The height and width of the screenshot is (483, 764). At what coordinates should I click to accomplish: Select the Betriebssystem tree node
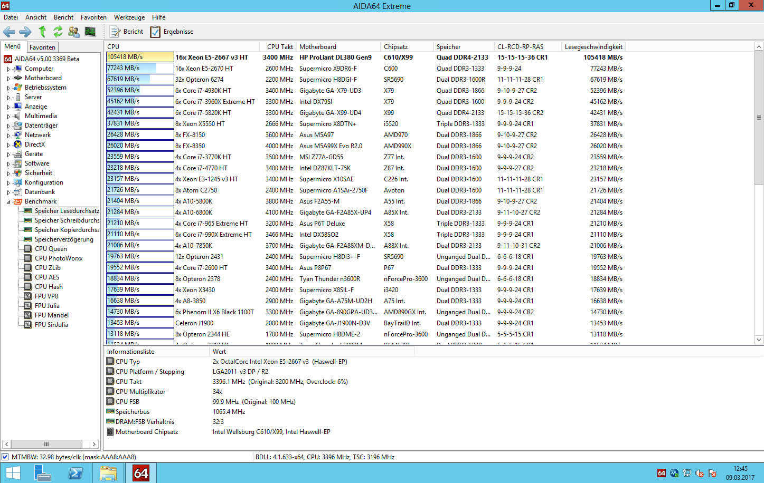point(45,88)
